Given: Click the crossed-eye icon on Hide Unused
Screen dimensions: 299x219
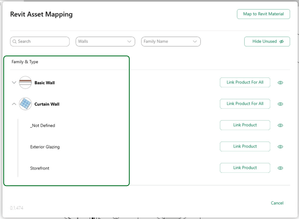Looking at the screenshot, I should [281, 41].
